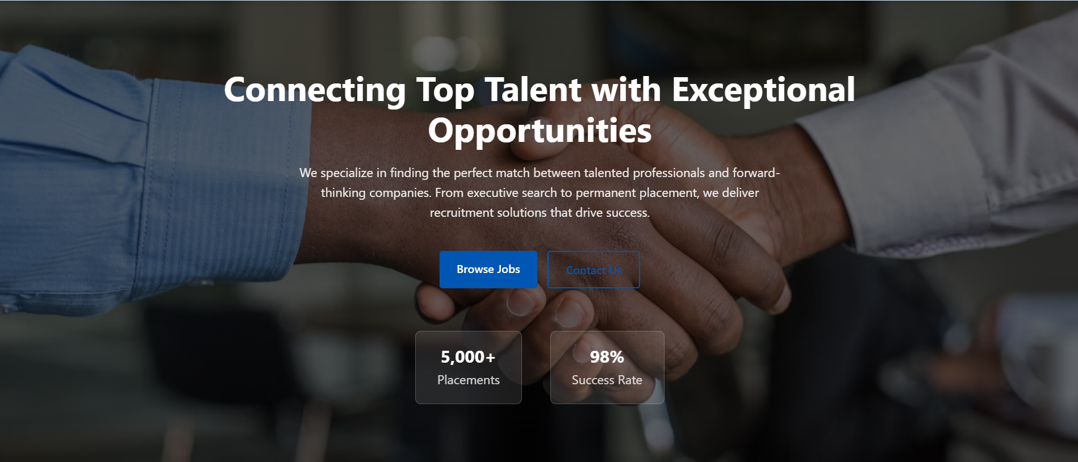The width and height of the screenshot is (1078, 462).
Task: Click the "98%" figure
Action: (x=607, y=357)
